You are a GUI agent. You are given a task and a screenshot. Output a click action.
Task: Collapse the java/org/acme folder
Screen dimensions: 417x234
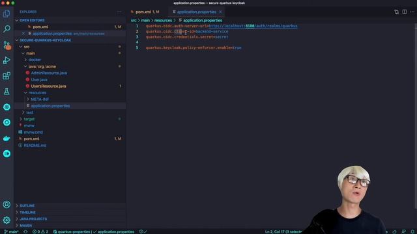42,66
